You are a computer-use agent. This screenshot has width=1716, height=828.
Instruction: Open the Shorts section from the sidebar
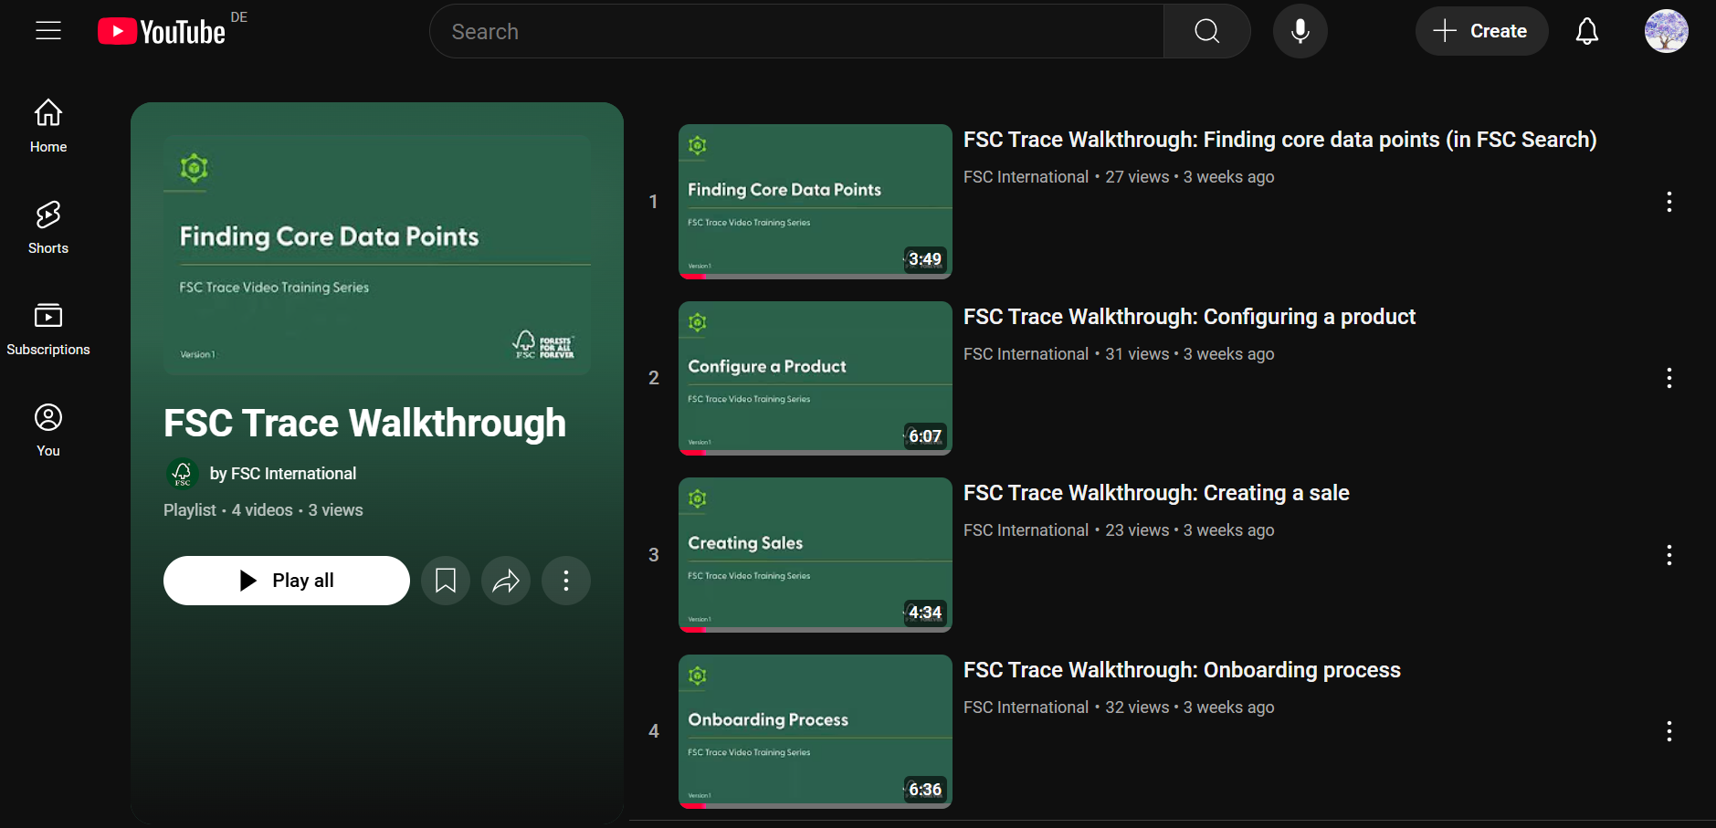coord(47,226)
